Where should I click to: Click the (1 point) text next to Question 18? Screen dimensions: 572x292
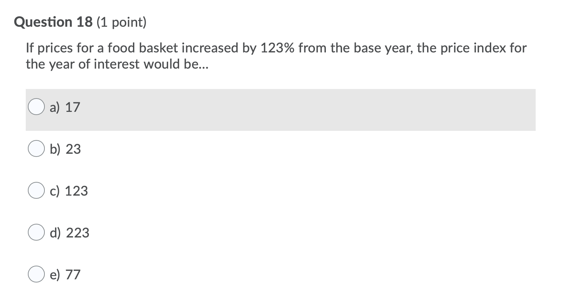point(122,22)
